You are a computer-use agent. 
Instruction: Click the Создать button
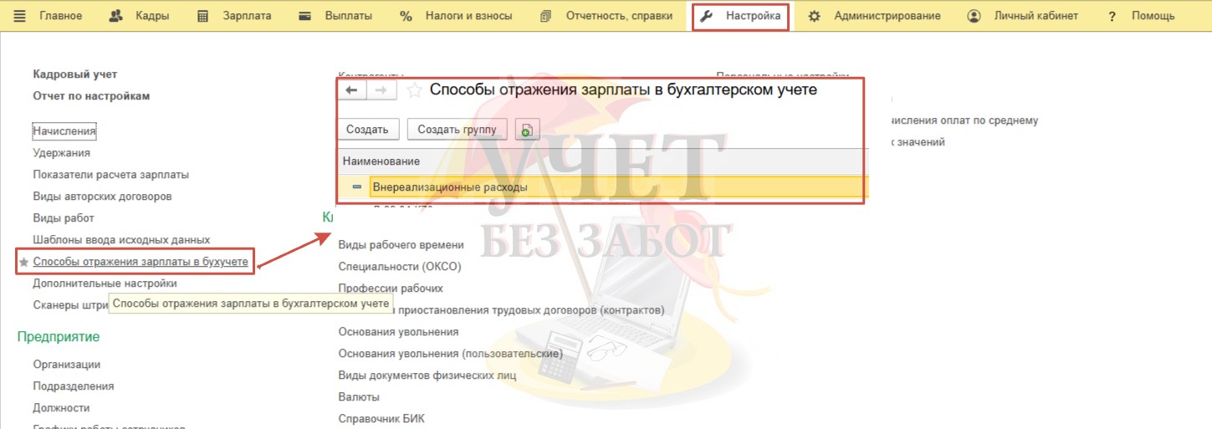367,130
